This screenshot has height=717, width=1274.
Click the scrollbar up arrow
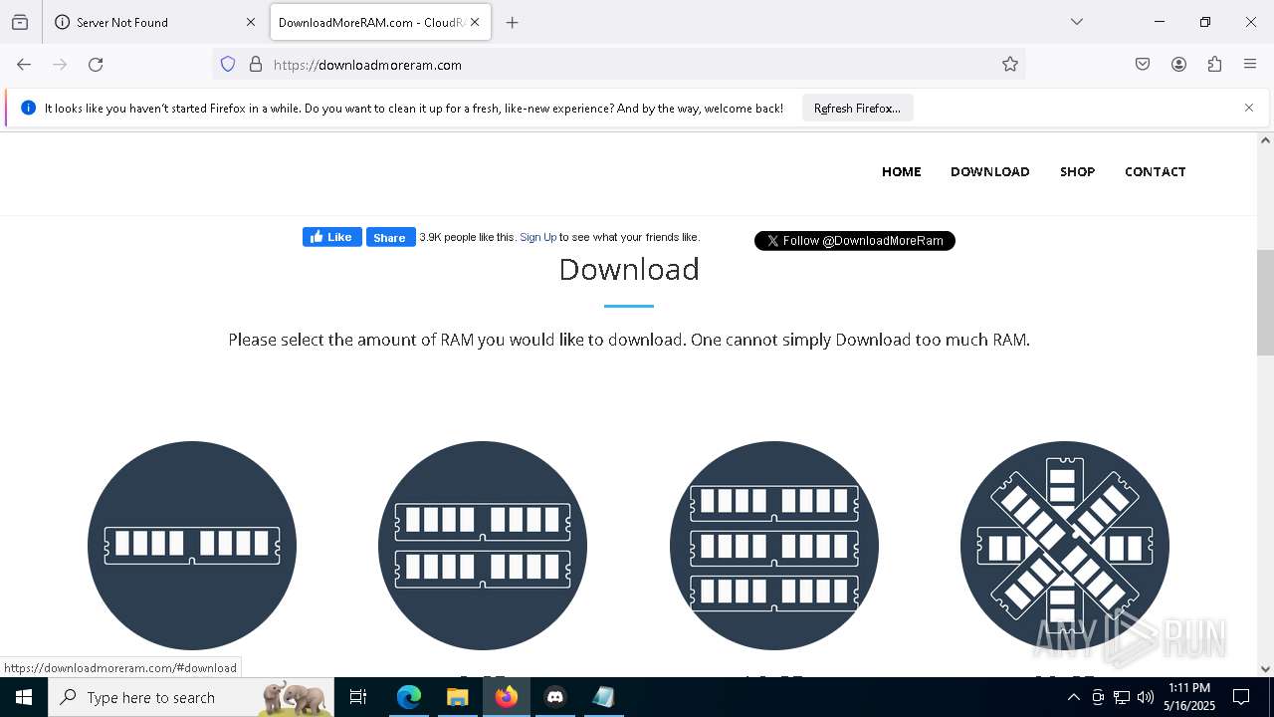tap(1265, 140)
